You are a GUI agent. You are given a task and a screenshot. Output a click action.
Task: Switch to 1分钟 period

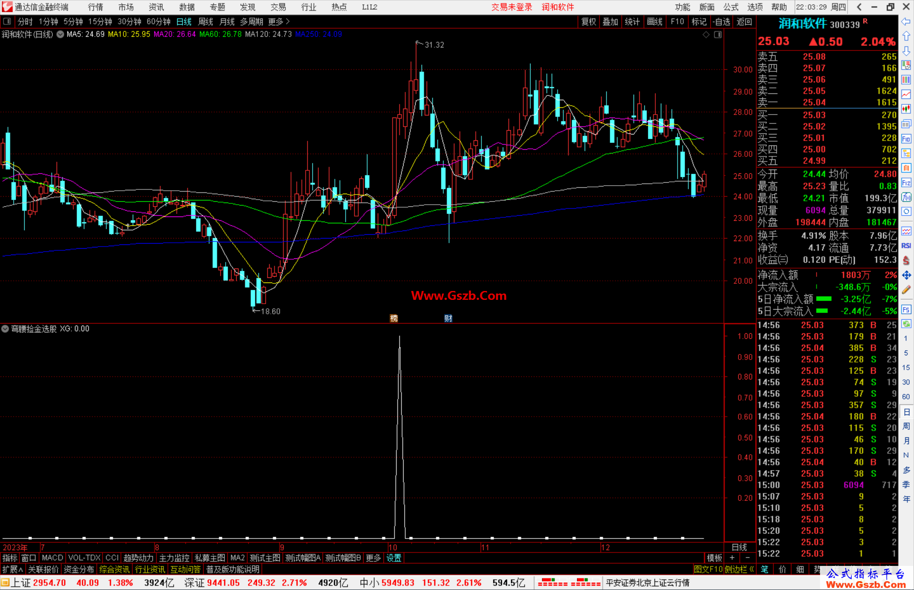48,22
